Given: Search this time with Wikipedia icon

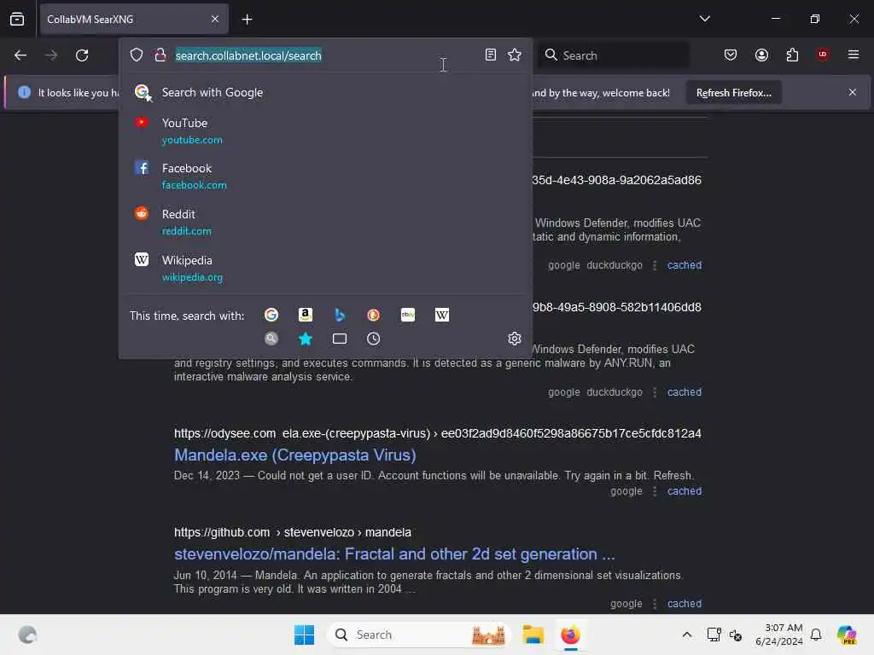Looking at the screenshot, I should [x=442, y=316].
